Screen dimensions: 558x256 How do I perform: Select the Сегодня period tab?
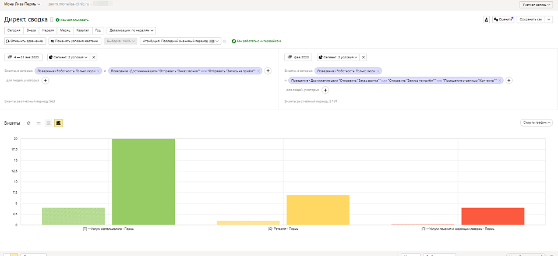coord(14,31)
